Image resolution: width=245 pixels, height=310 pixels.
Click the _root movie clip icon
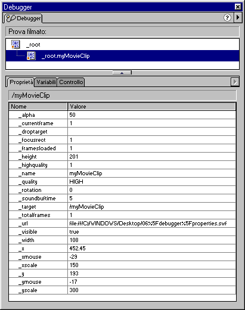15,44
